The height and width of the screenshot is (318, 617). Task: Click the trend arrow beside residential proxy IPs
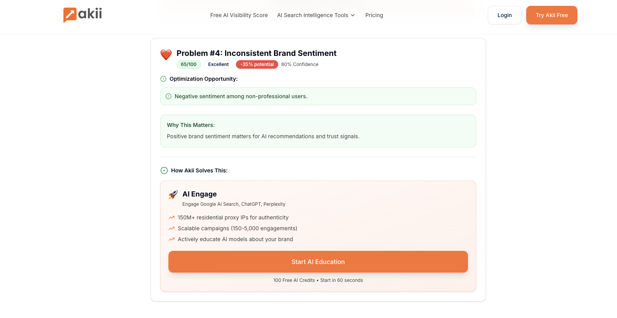(x=171, y=217)
